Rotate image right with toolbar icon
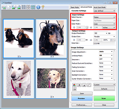 coord(18,7)
